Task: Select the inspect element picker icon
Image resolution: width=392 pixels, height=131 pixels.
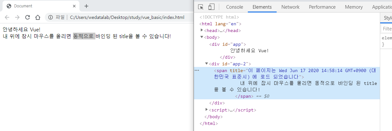Action: point(201,7)
